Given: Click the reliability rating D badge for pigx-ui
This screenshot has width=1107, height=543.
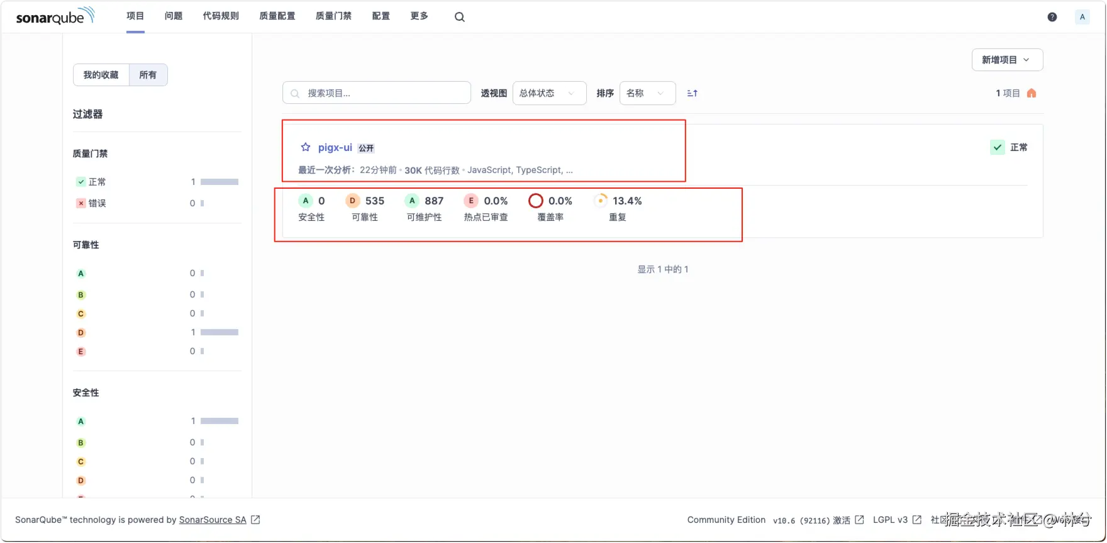Looking at the screenshot, I should point(353,201).
